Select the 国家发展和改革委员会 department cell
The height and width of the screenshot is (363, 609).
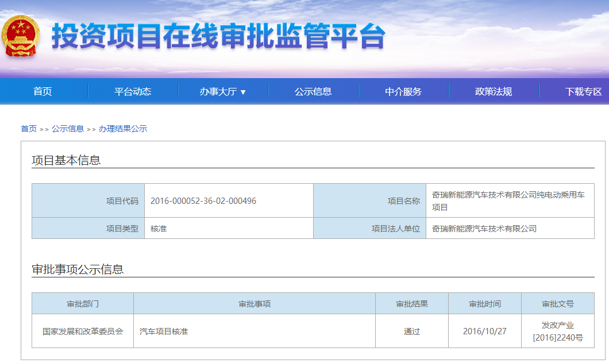pyautogui.click(x=82, y=331)
